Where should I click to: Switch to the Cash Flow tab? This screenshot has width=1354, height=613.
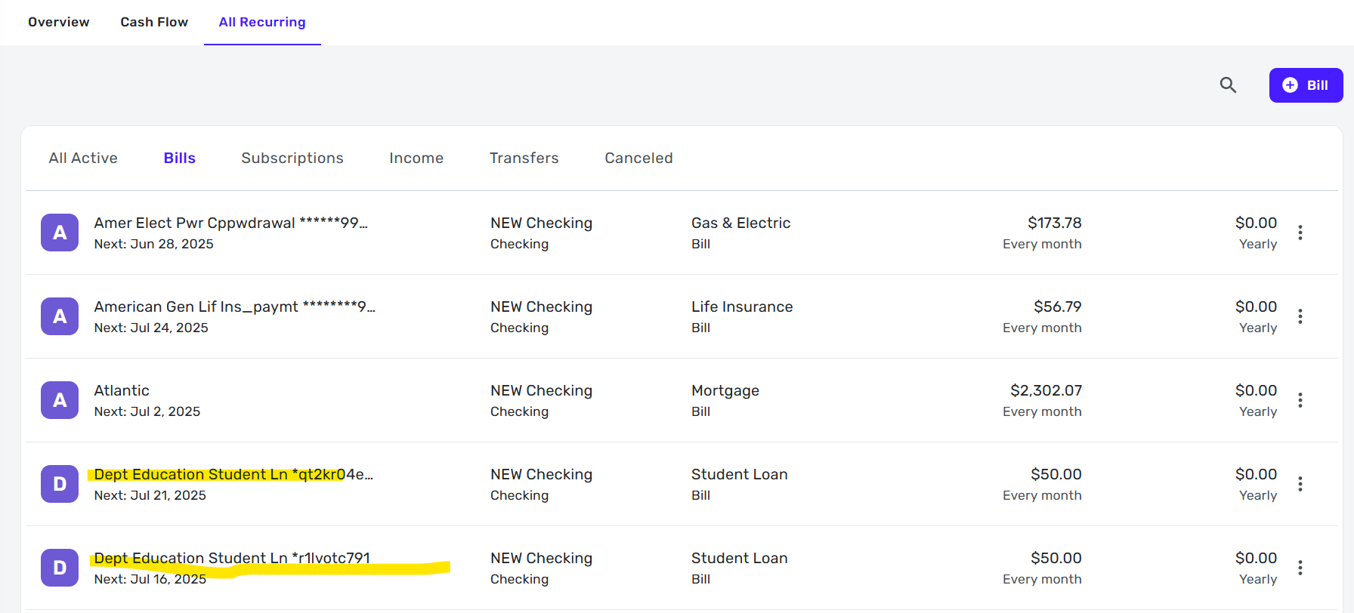154,22
